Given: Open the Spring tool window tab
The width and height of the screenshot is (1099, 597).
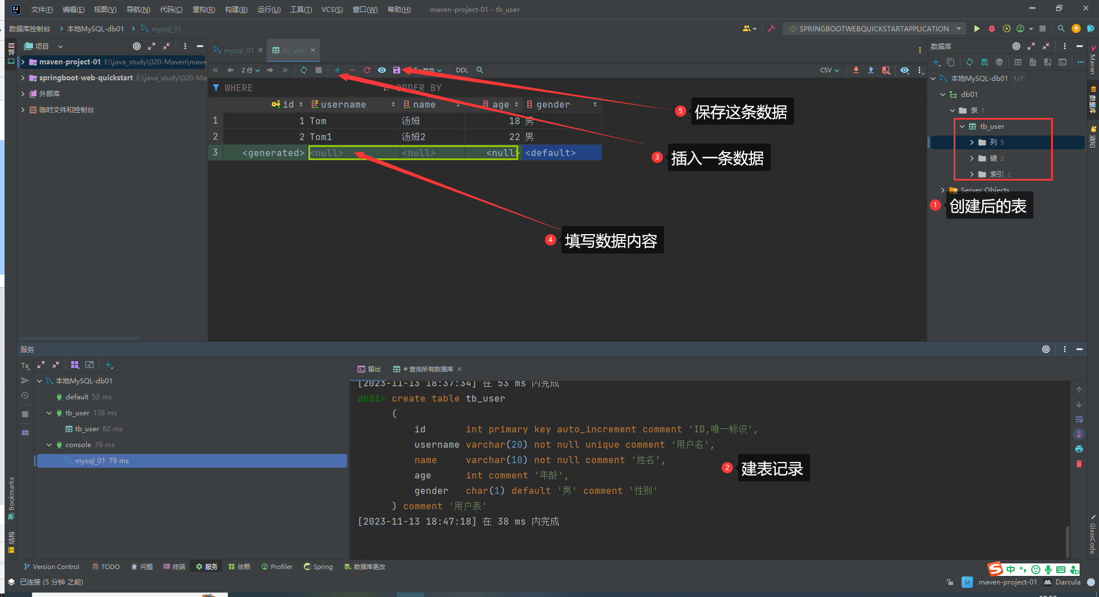Looking at the screenshot, I should tap(318, 567).
